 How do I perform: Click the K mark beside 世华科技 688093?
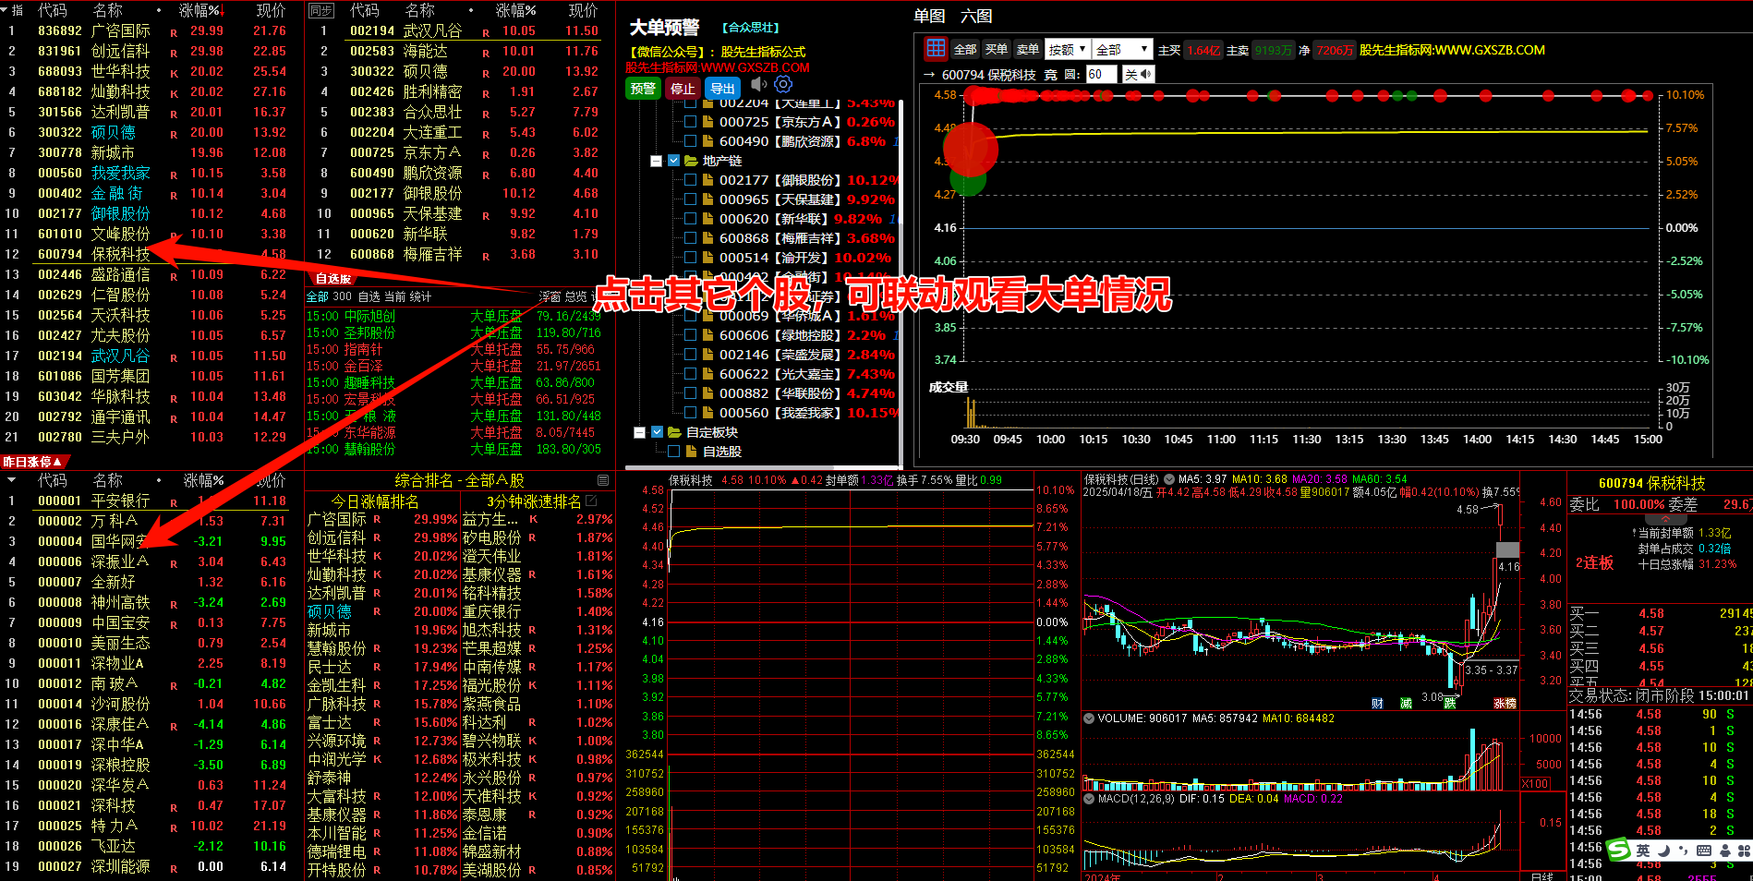[174, 73]
